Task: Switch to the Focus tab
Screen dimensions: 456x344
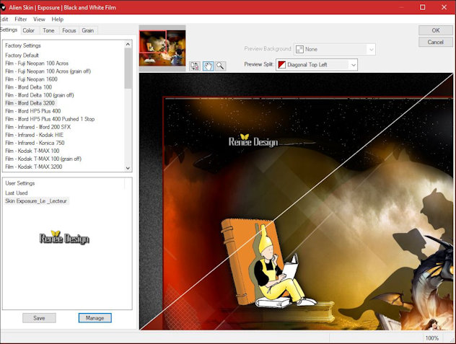Action: click(x=69, y=30)
